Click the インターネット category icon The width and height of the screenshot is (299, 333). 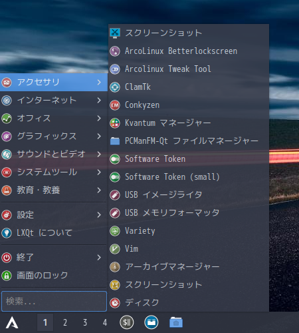coord(7,101)
